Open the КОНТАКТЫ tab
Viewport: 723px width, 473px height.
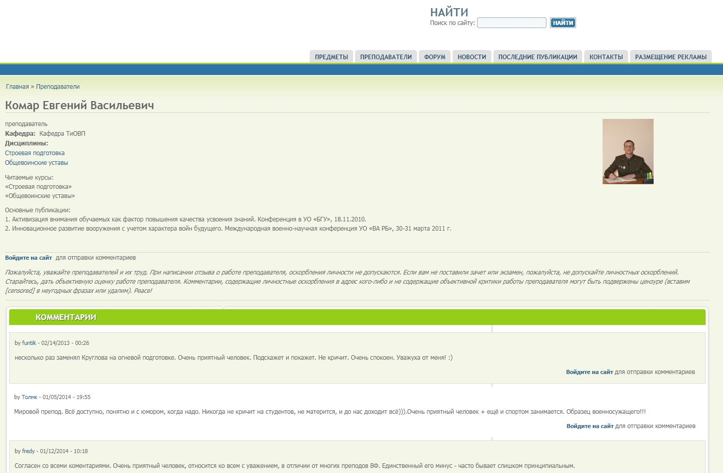(x=606, y=57)
